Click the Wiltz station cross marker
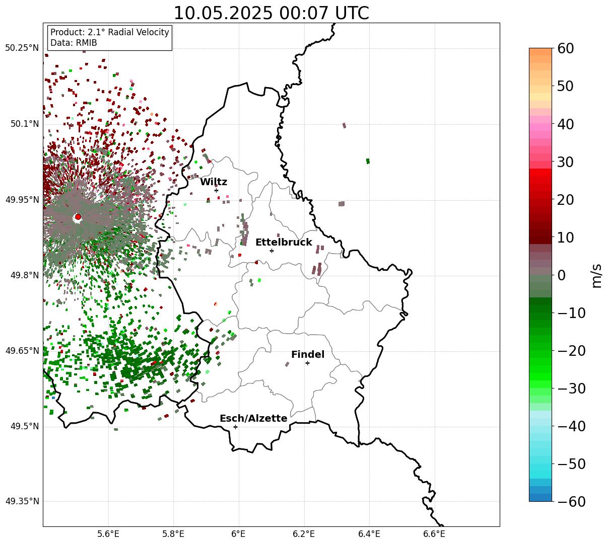The image size is (608, 544). point(216,190)
